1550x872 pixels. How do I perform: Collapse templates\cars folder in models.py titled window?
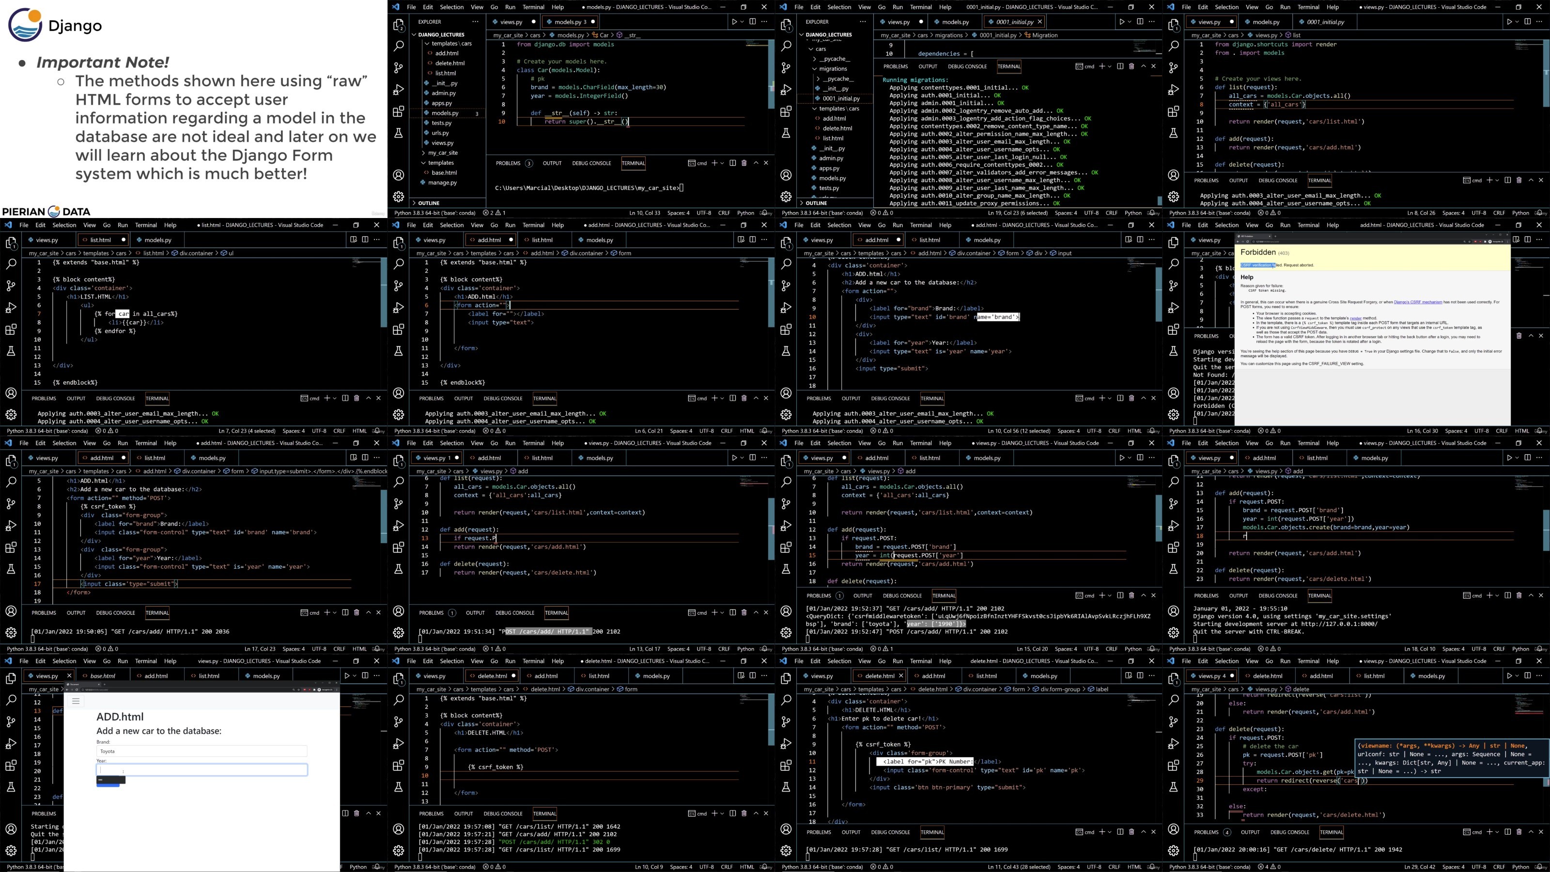[427, 43]
